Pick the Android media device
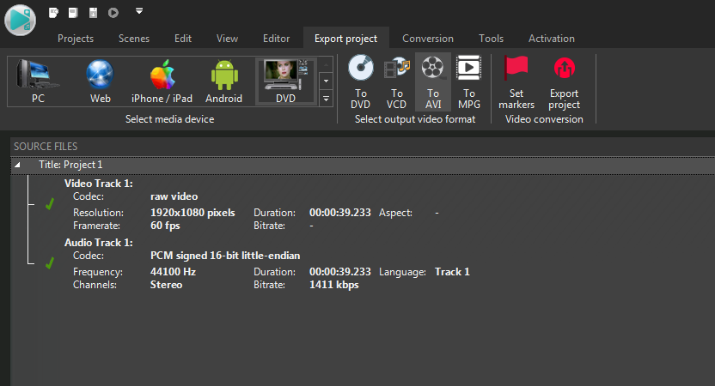Viewport: 715px width, 386px height. coord(223,81)
